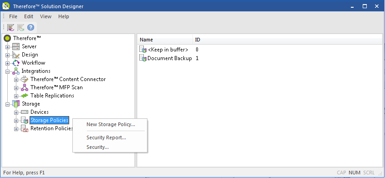Expand the Table Replications node
Screen dimensions: 385x178
[x=16, y=96]
